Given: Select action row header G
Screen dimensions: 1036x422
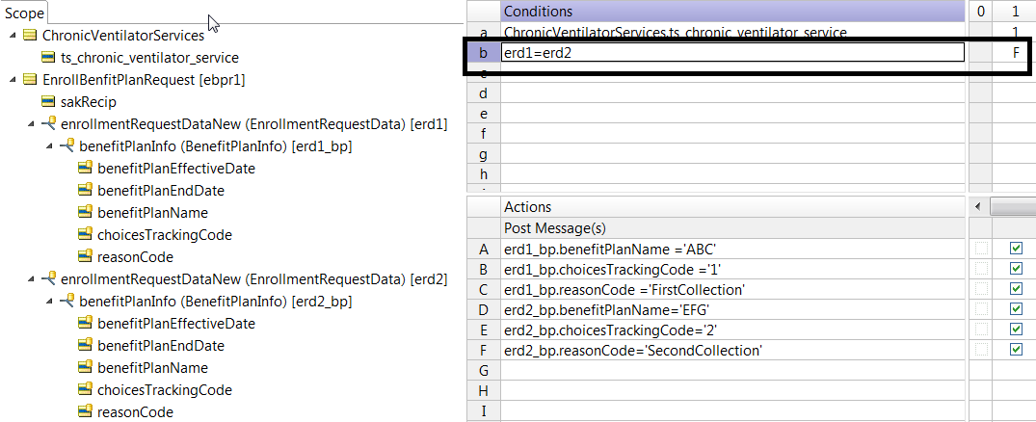Looking at the screenshot, I should [x=484, y=370].
